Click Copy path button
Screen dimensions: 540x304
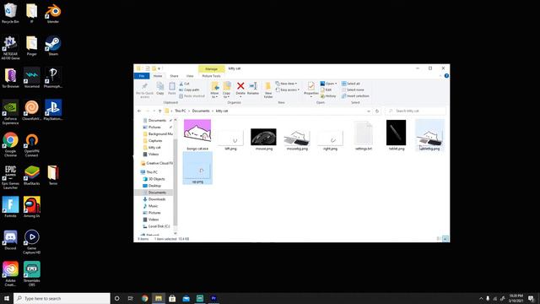pos(189,90)
